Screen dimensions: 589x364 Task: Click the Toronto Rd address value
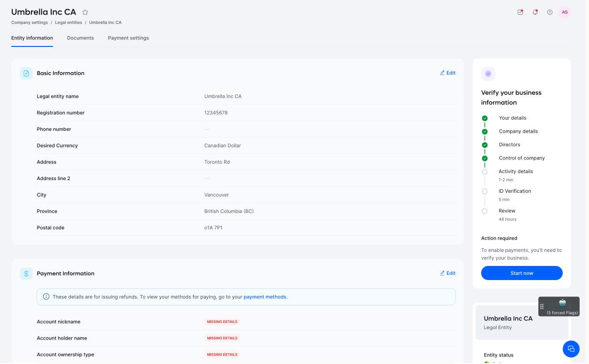click(x=217, y=162)
